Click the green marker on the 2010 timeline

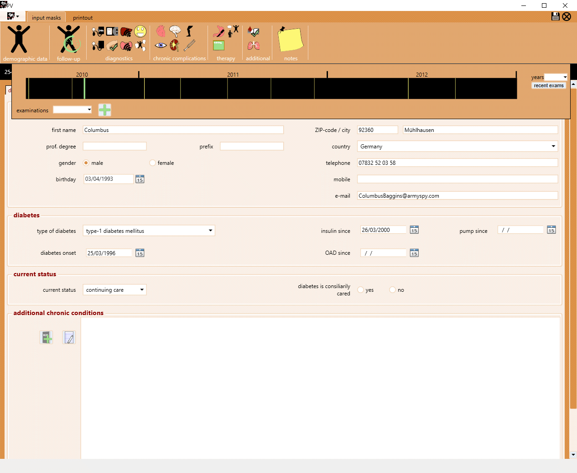pyautogui.click(x=84, y=88)
